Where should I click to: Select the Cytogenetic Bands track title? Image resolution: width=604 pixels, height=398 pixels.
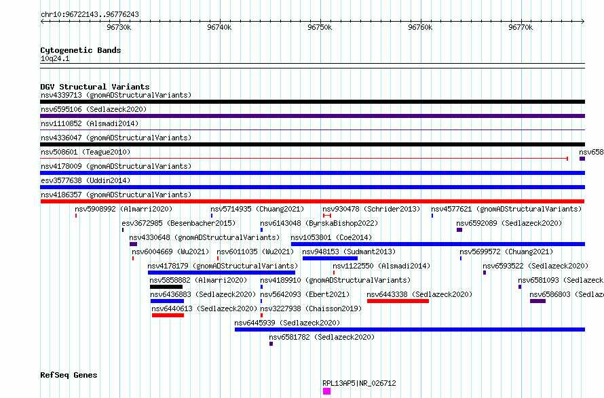[x=81, y=50]
